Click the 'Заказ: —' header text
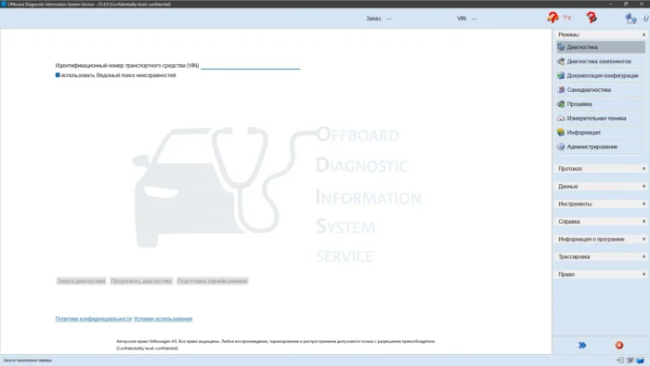Viewport: 650px width, 366px height. (x=379, y=19)
